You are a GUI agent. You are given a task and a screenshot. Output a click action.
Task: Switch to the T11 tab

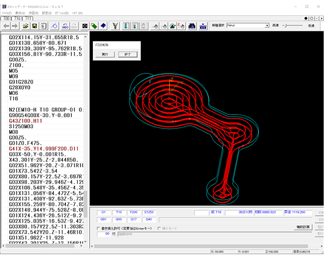(x=28, y=18)
